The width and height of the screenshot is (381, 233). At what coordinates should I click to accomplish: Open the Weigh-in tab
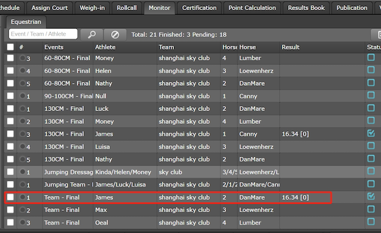point(92,8)
